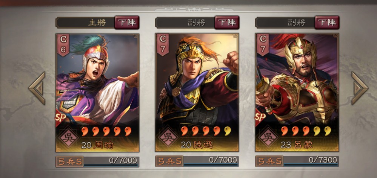Remove 周瑜 using the 下陣 button
The image size is (377, 178).
[127, 23]
